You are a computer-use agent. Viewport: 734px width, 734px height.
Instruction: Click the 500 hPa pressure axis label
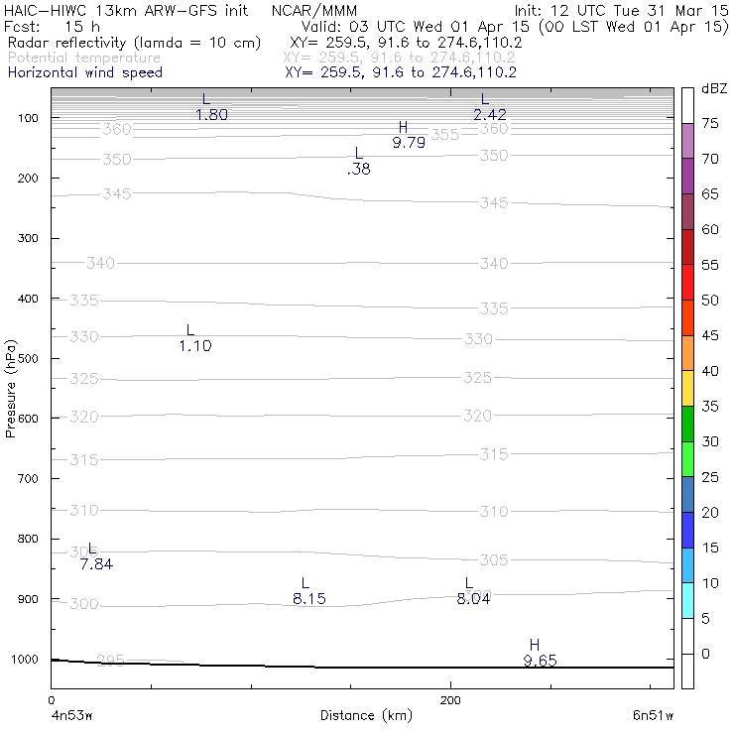point(28,359)
